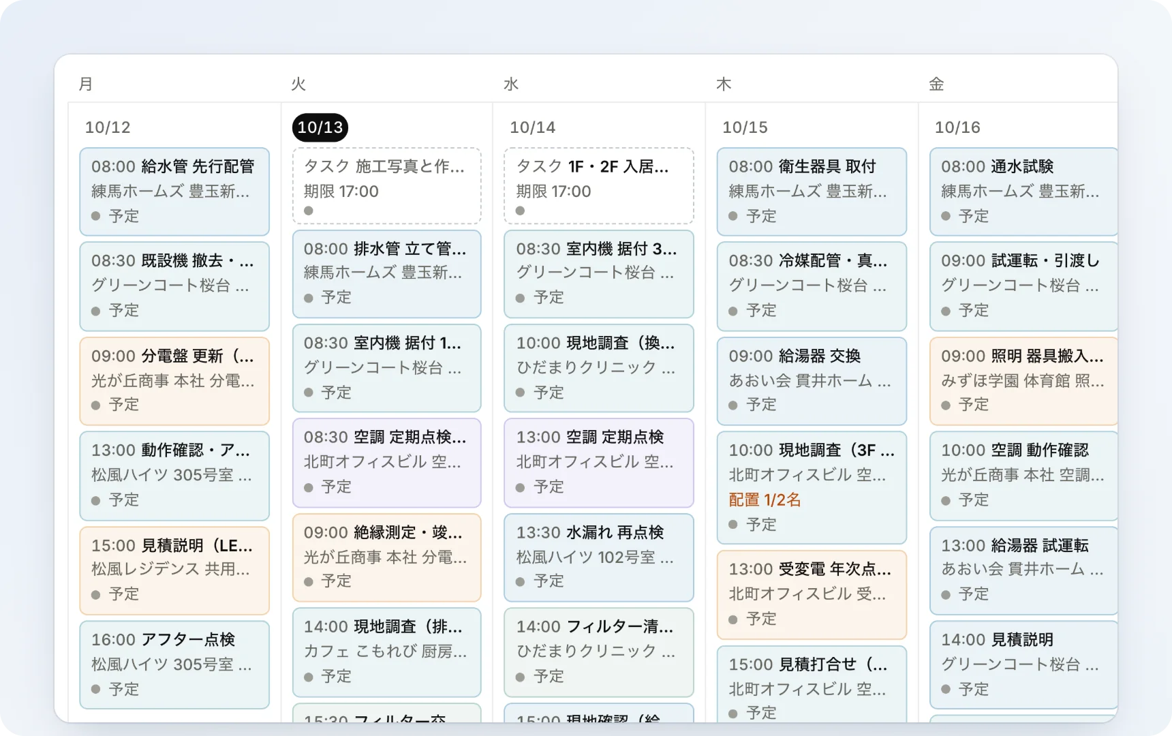This screenshot has width=1172, height=736.
Task: Open the 08:00 排水管 立て管 card
Action: coord(387,274)
